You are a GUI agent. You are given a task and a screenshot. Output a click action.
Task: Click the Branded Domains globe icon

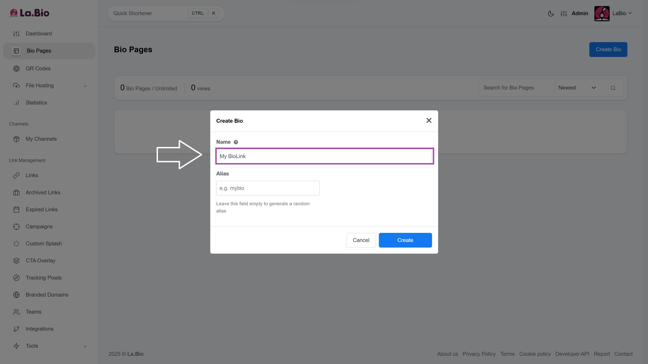[x=16, y=295]
